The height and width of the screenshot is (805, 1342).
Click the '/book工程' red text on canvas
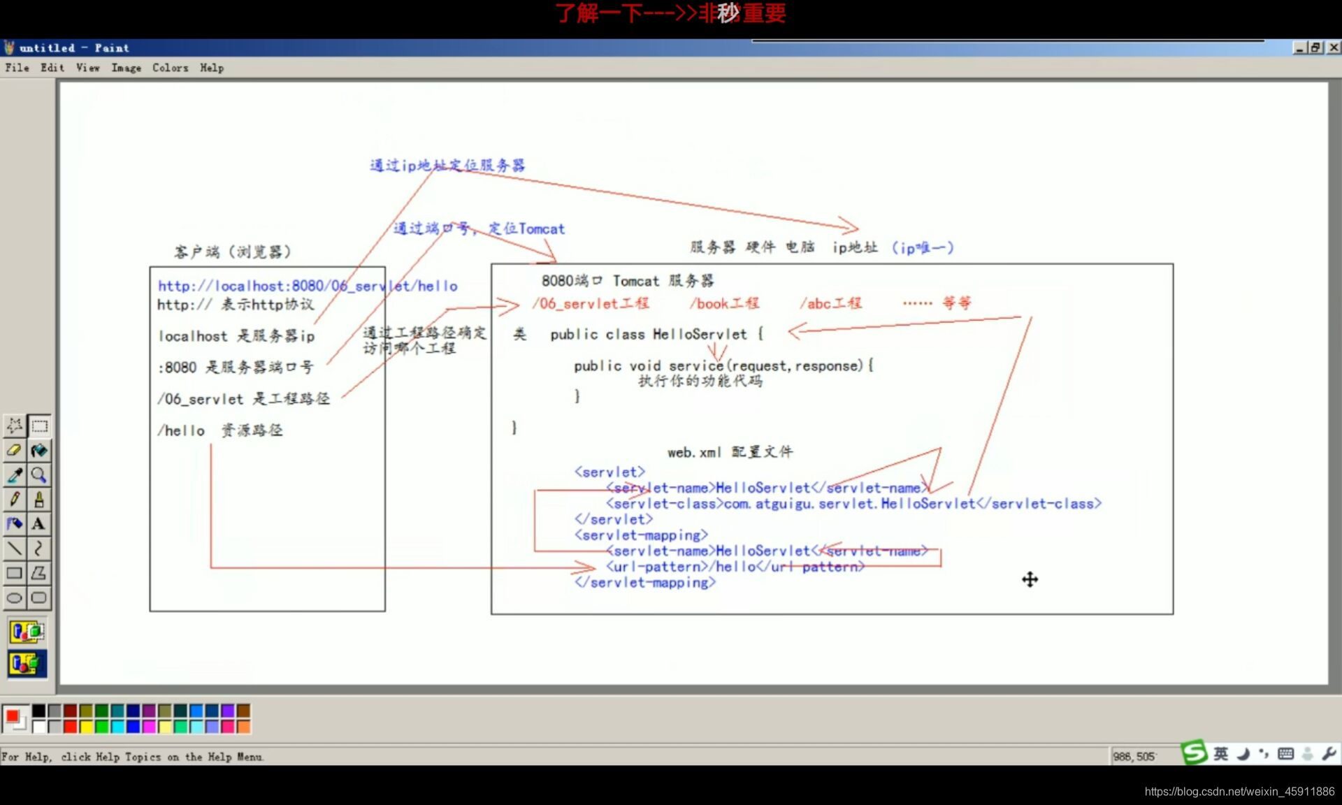[x=724, y=303]
